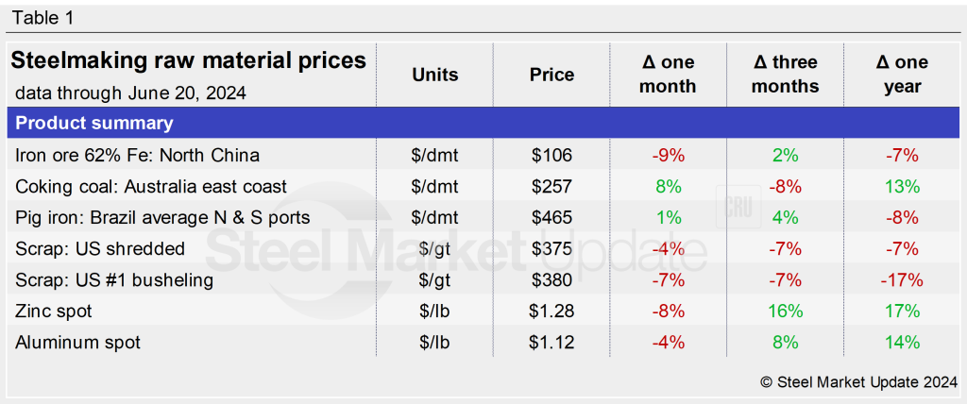Select Coking coal: Australia east coast label
This screenshot has height=404, width=967.
point(151,186)
